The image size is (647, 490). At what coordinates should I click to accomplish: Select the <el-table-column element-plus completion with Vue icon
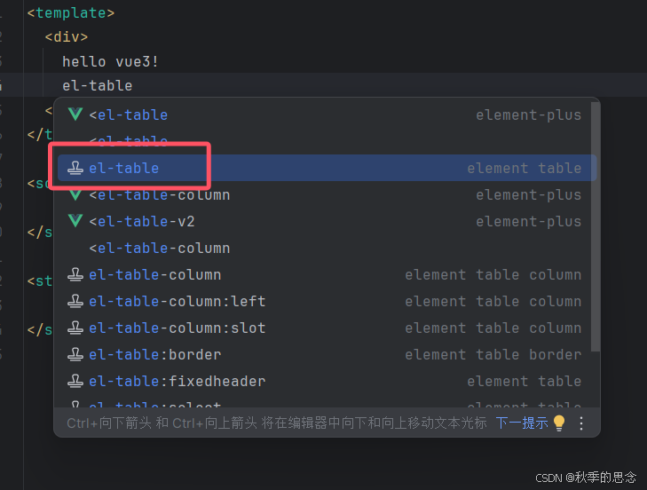160,194
